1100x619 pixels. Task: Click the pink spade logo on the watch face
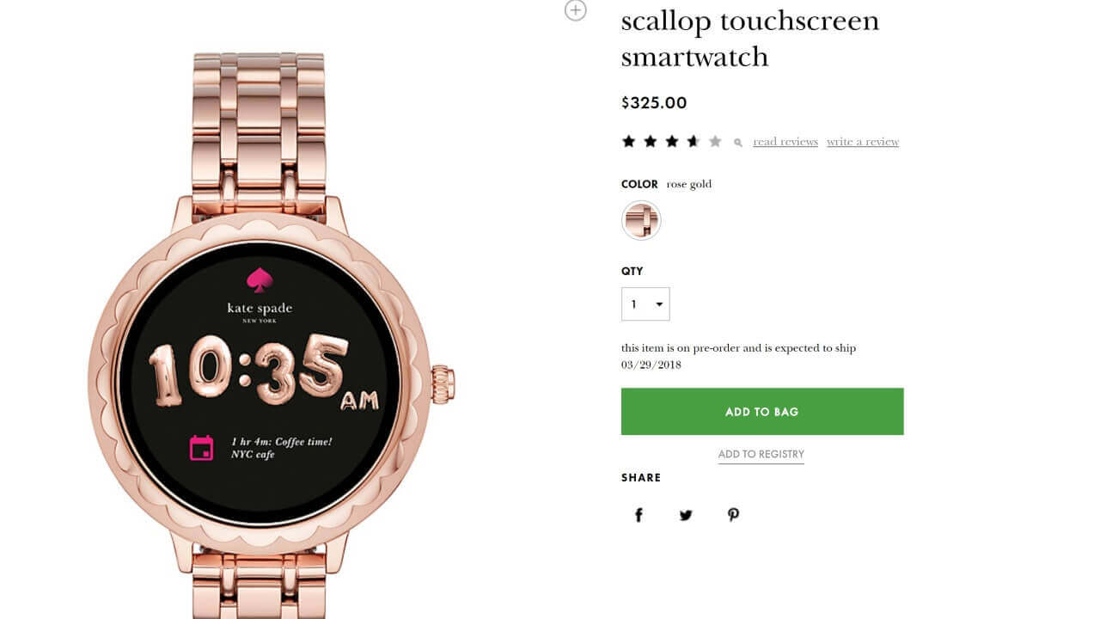pos(260,279)
